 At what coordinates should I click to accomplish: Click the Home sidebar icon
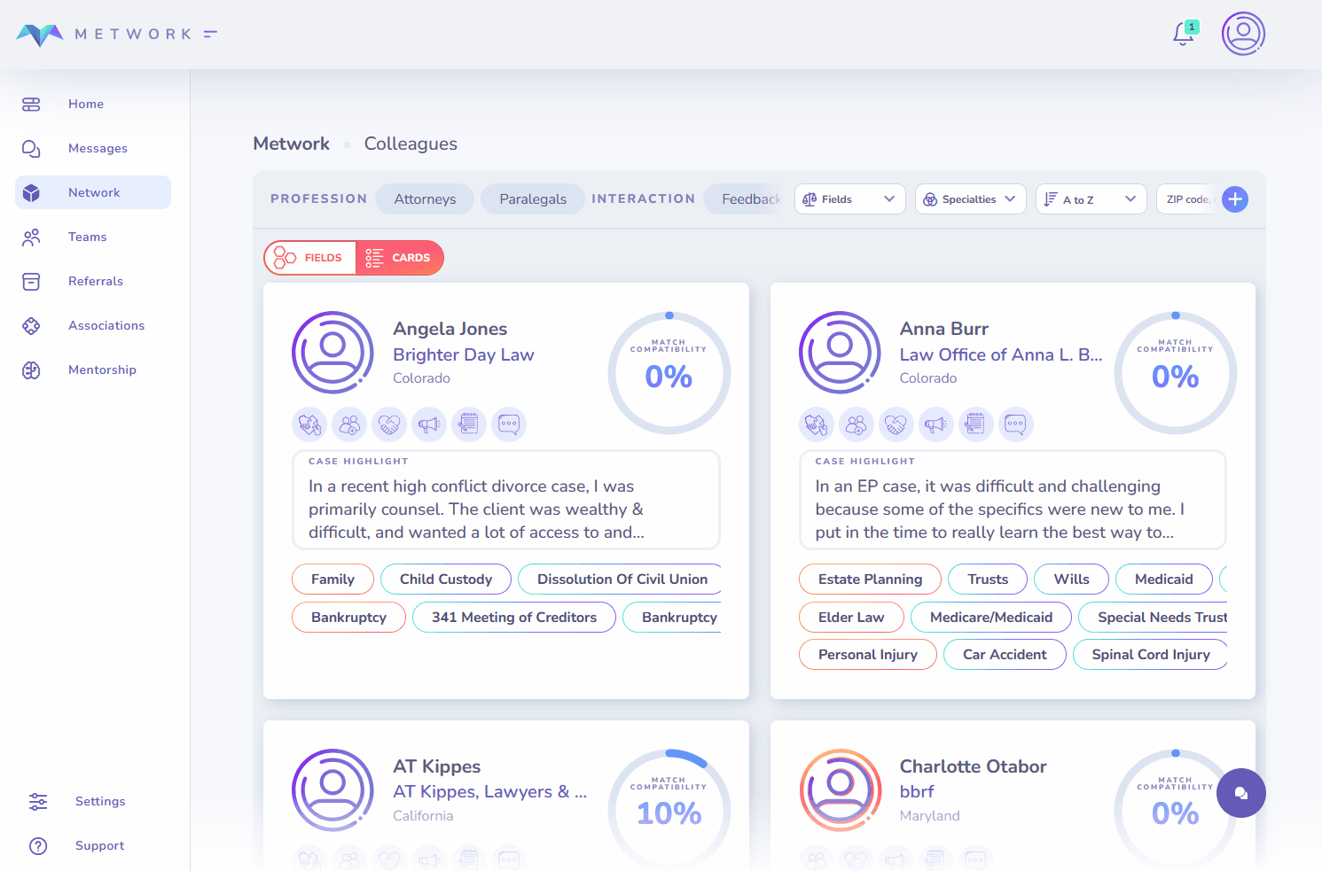pos(31,105)
